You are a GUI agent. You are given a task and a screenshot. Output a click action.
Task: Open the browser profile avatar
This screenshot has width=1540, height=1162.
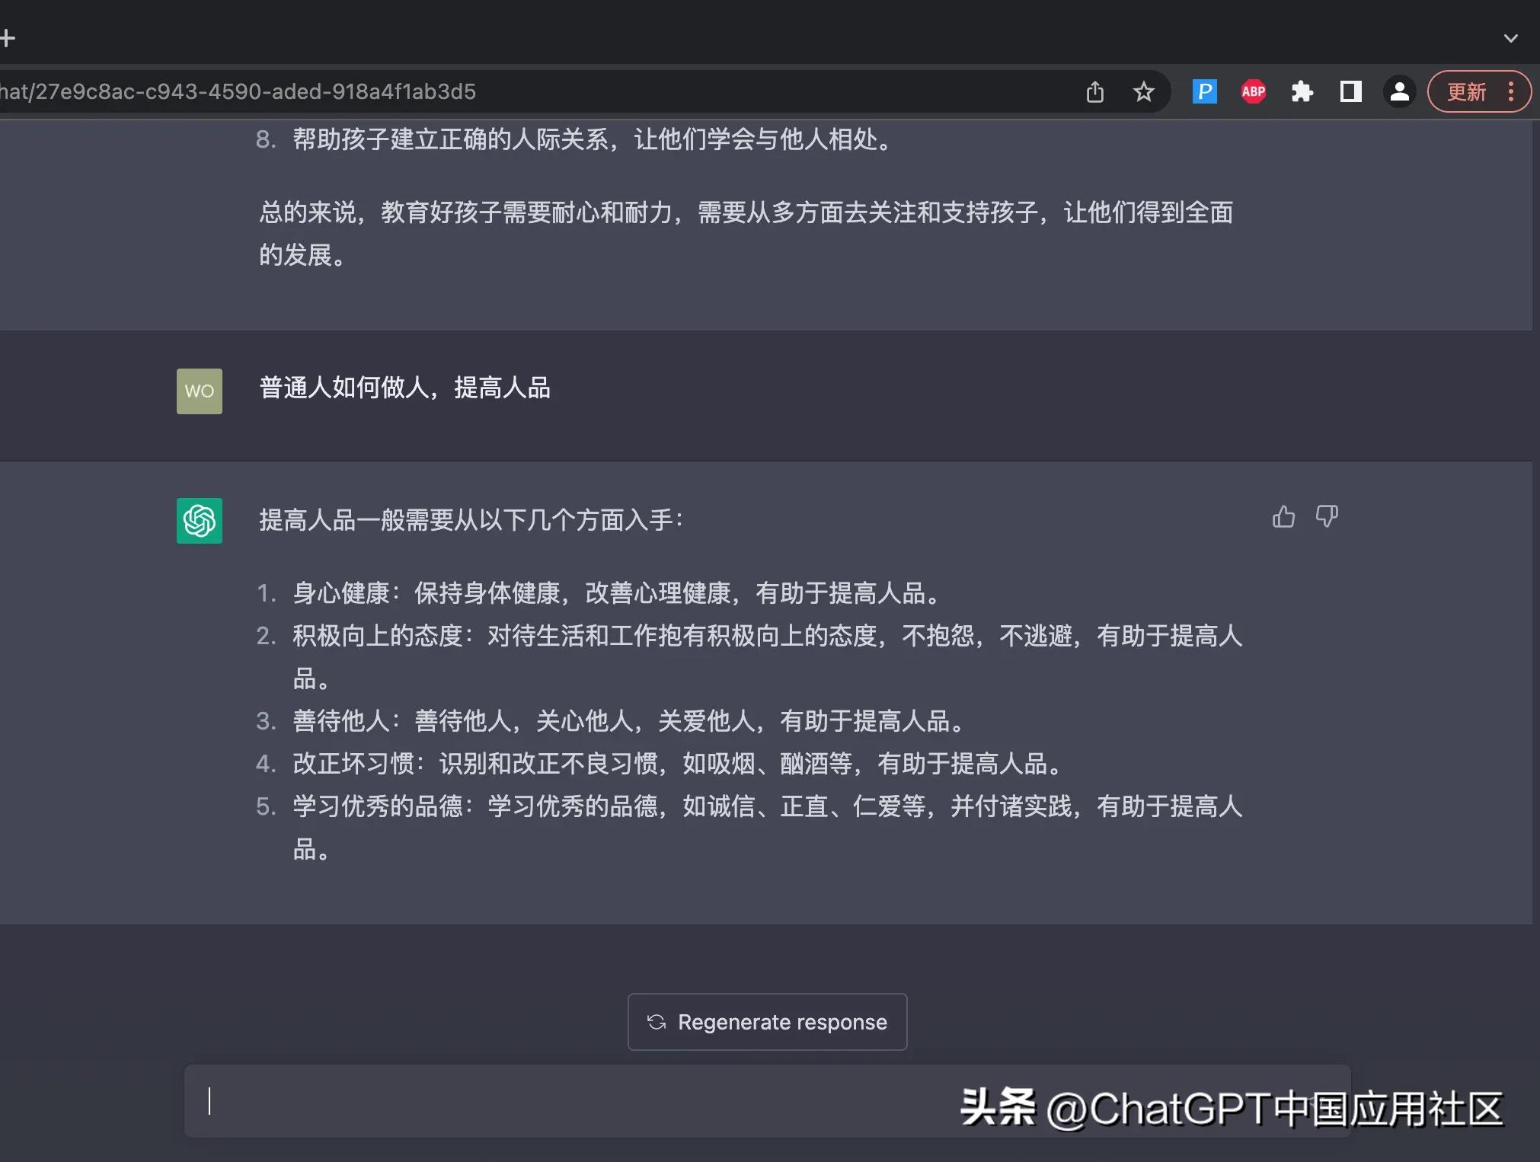1399,91
